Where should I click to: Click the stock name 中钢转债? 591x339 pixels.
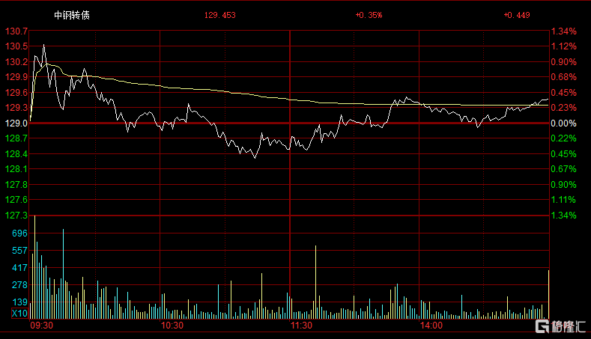pos(72,15)
